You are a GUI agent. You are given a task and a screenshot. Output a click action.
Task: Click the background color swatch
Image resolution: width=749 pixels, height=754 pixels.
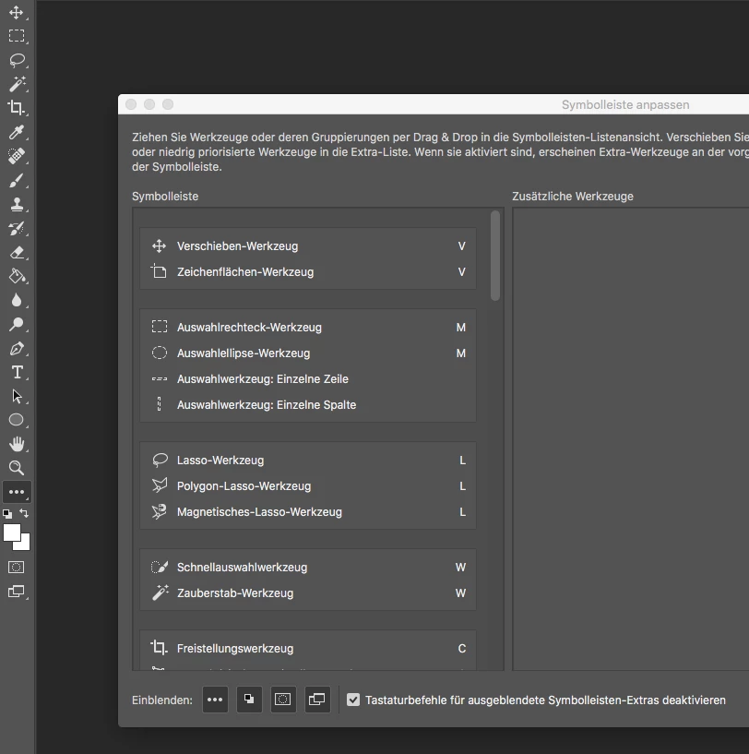[25, 545]
